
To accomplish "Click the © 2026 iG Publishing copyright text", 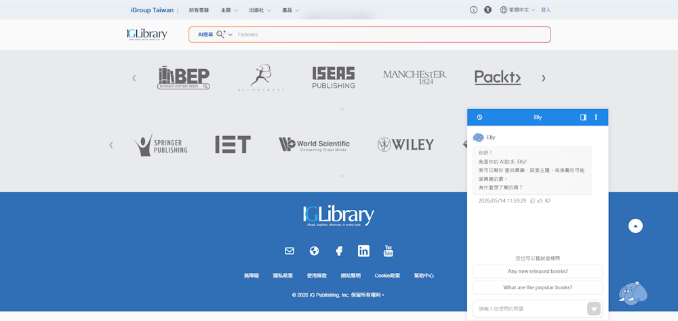I will [338, 295].
